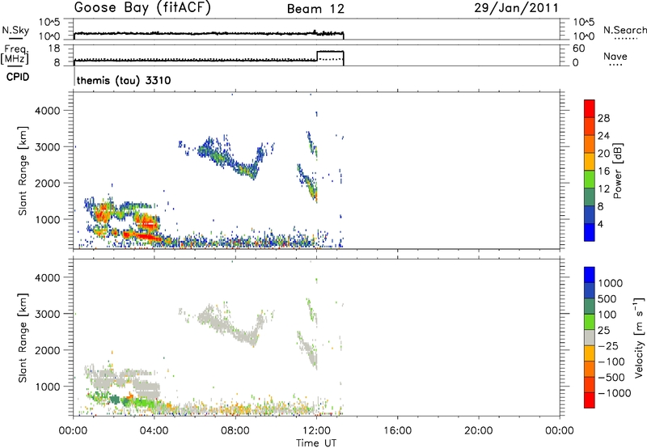Click the '08:00' time tick label
The image size is (647, 448).
tap(235, 431)
